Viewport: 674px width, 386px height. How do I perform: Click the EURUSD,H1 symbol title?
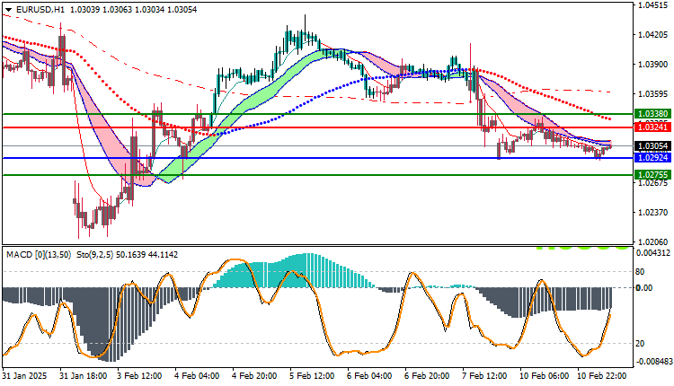point(40,10)
